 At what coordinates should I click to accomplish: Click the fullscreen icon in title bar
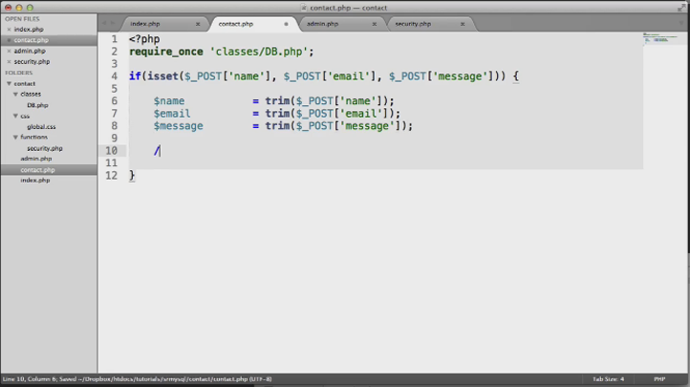point(681,7)
